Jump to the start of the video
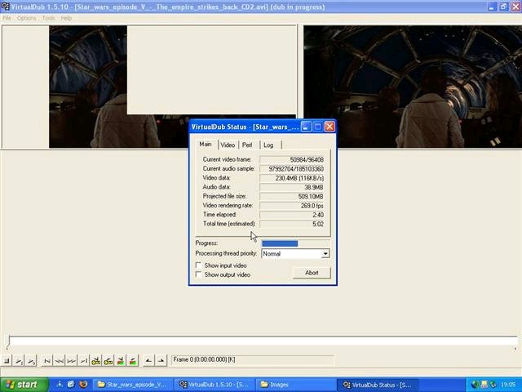This screenshot has height=392, width=522. 47,361
